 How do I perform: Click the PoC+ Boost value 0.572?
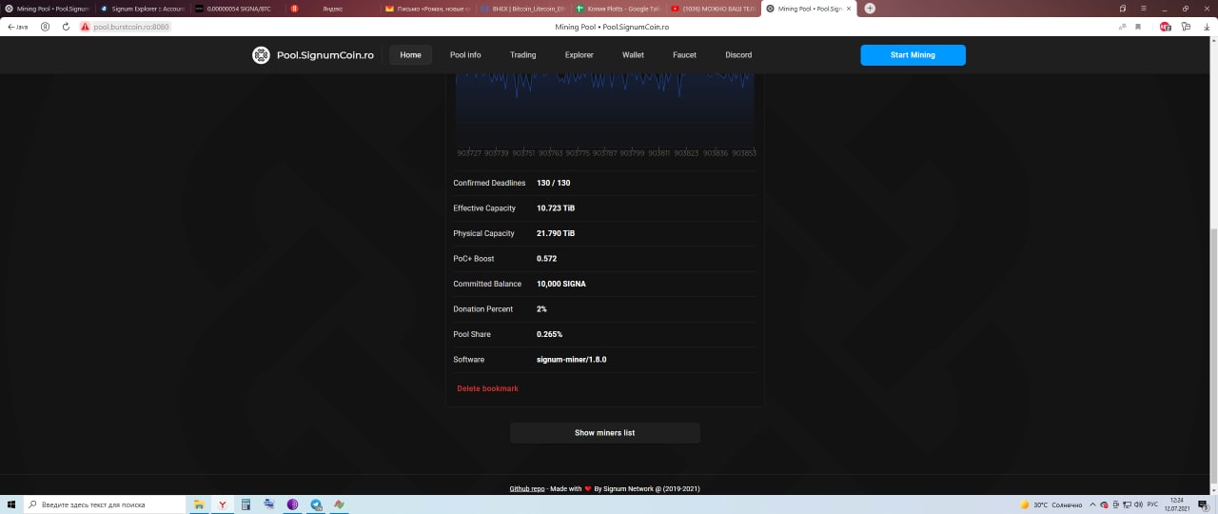click(x=546, y=259)
